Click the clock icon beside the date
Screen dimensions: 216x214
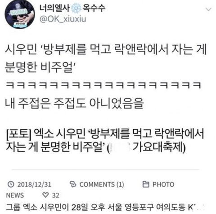[x=11, y=184]
